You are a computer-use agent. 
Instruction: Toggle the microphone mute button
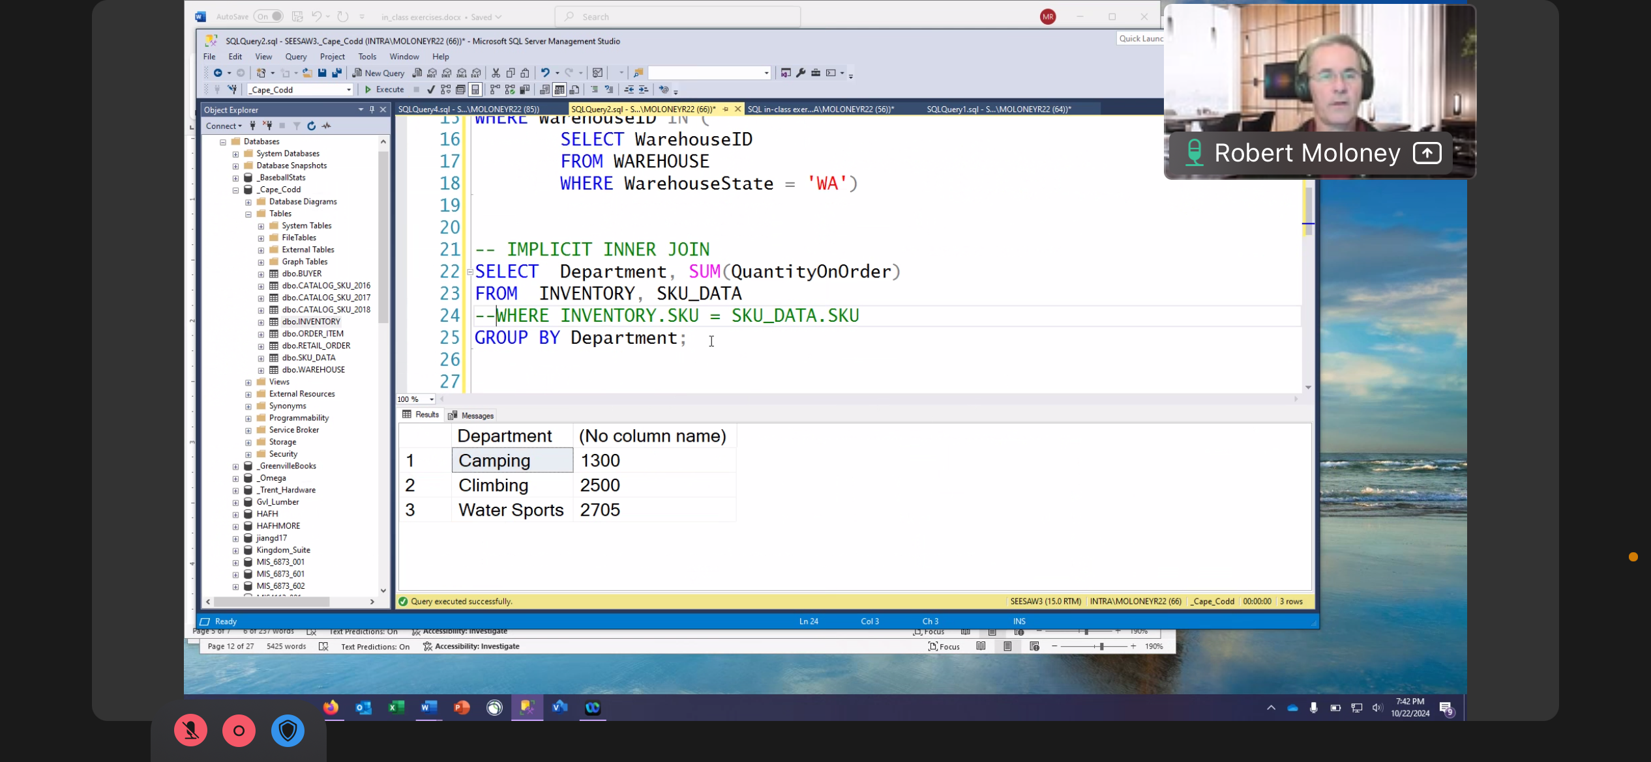tap(190, 731)
